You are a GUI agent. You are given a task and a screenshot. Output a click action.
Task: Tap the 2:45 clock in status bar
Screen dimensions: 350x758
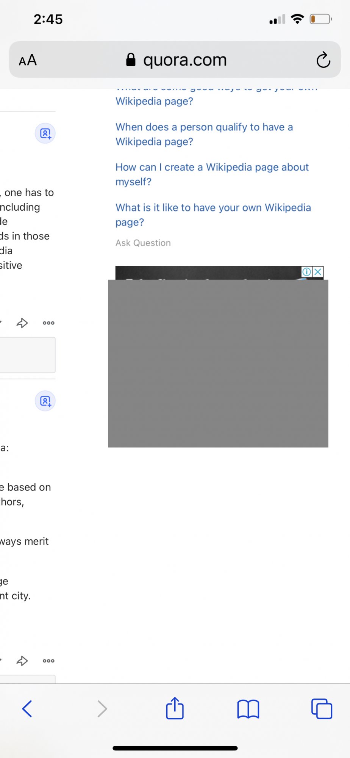48,19
